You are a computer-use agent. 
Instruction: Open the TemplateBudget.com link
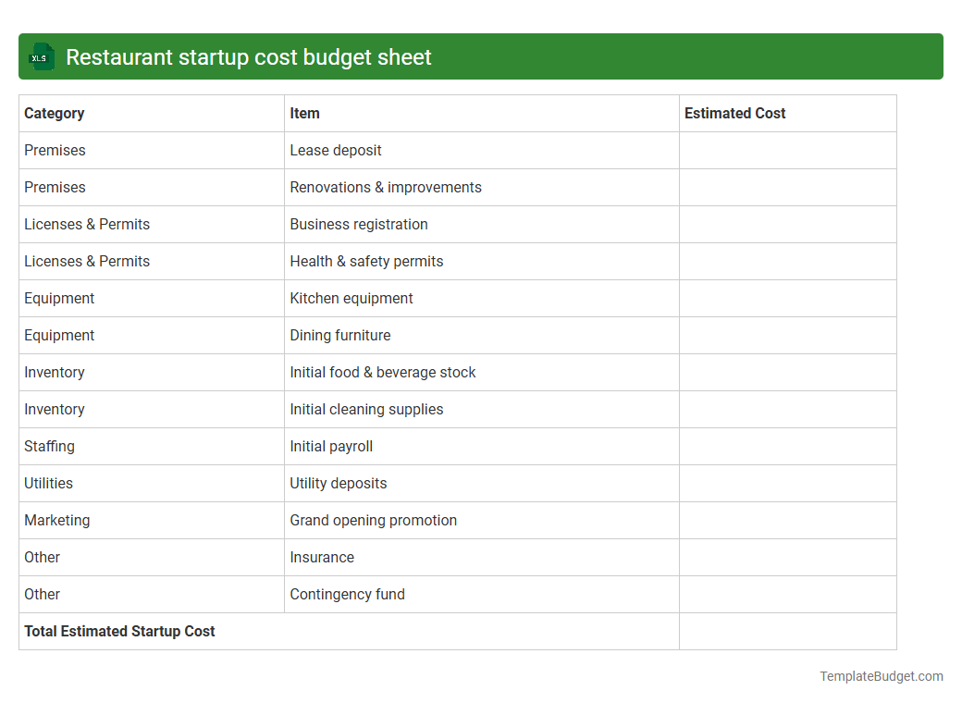point(881,676)
